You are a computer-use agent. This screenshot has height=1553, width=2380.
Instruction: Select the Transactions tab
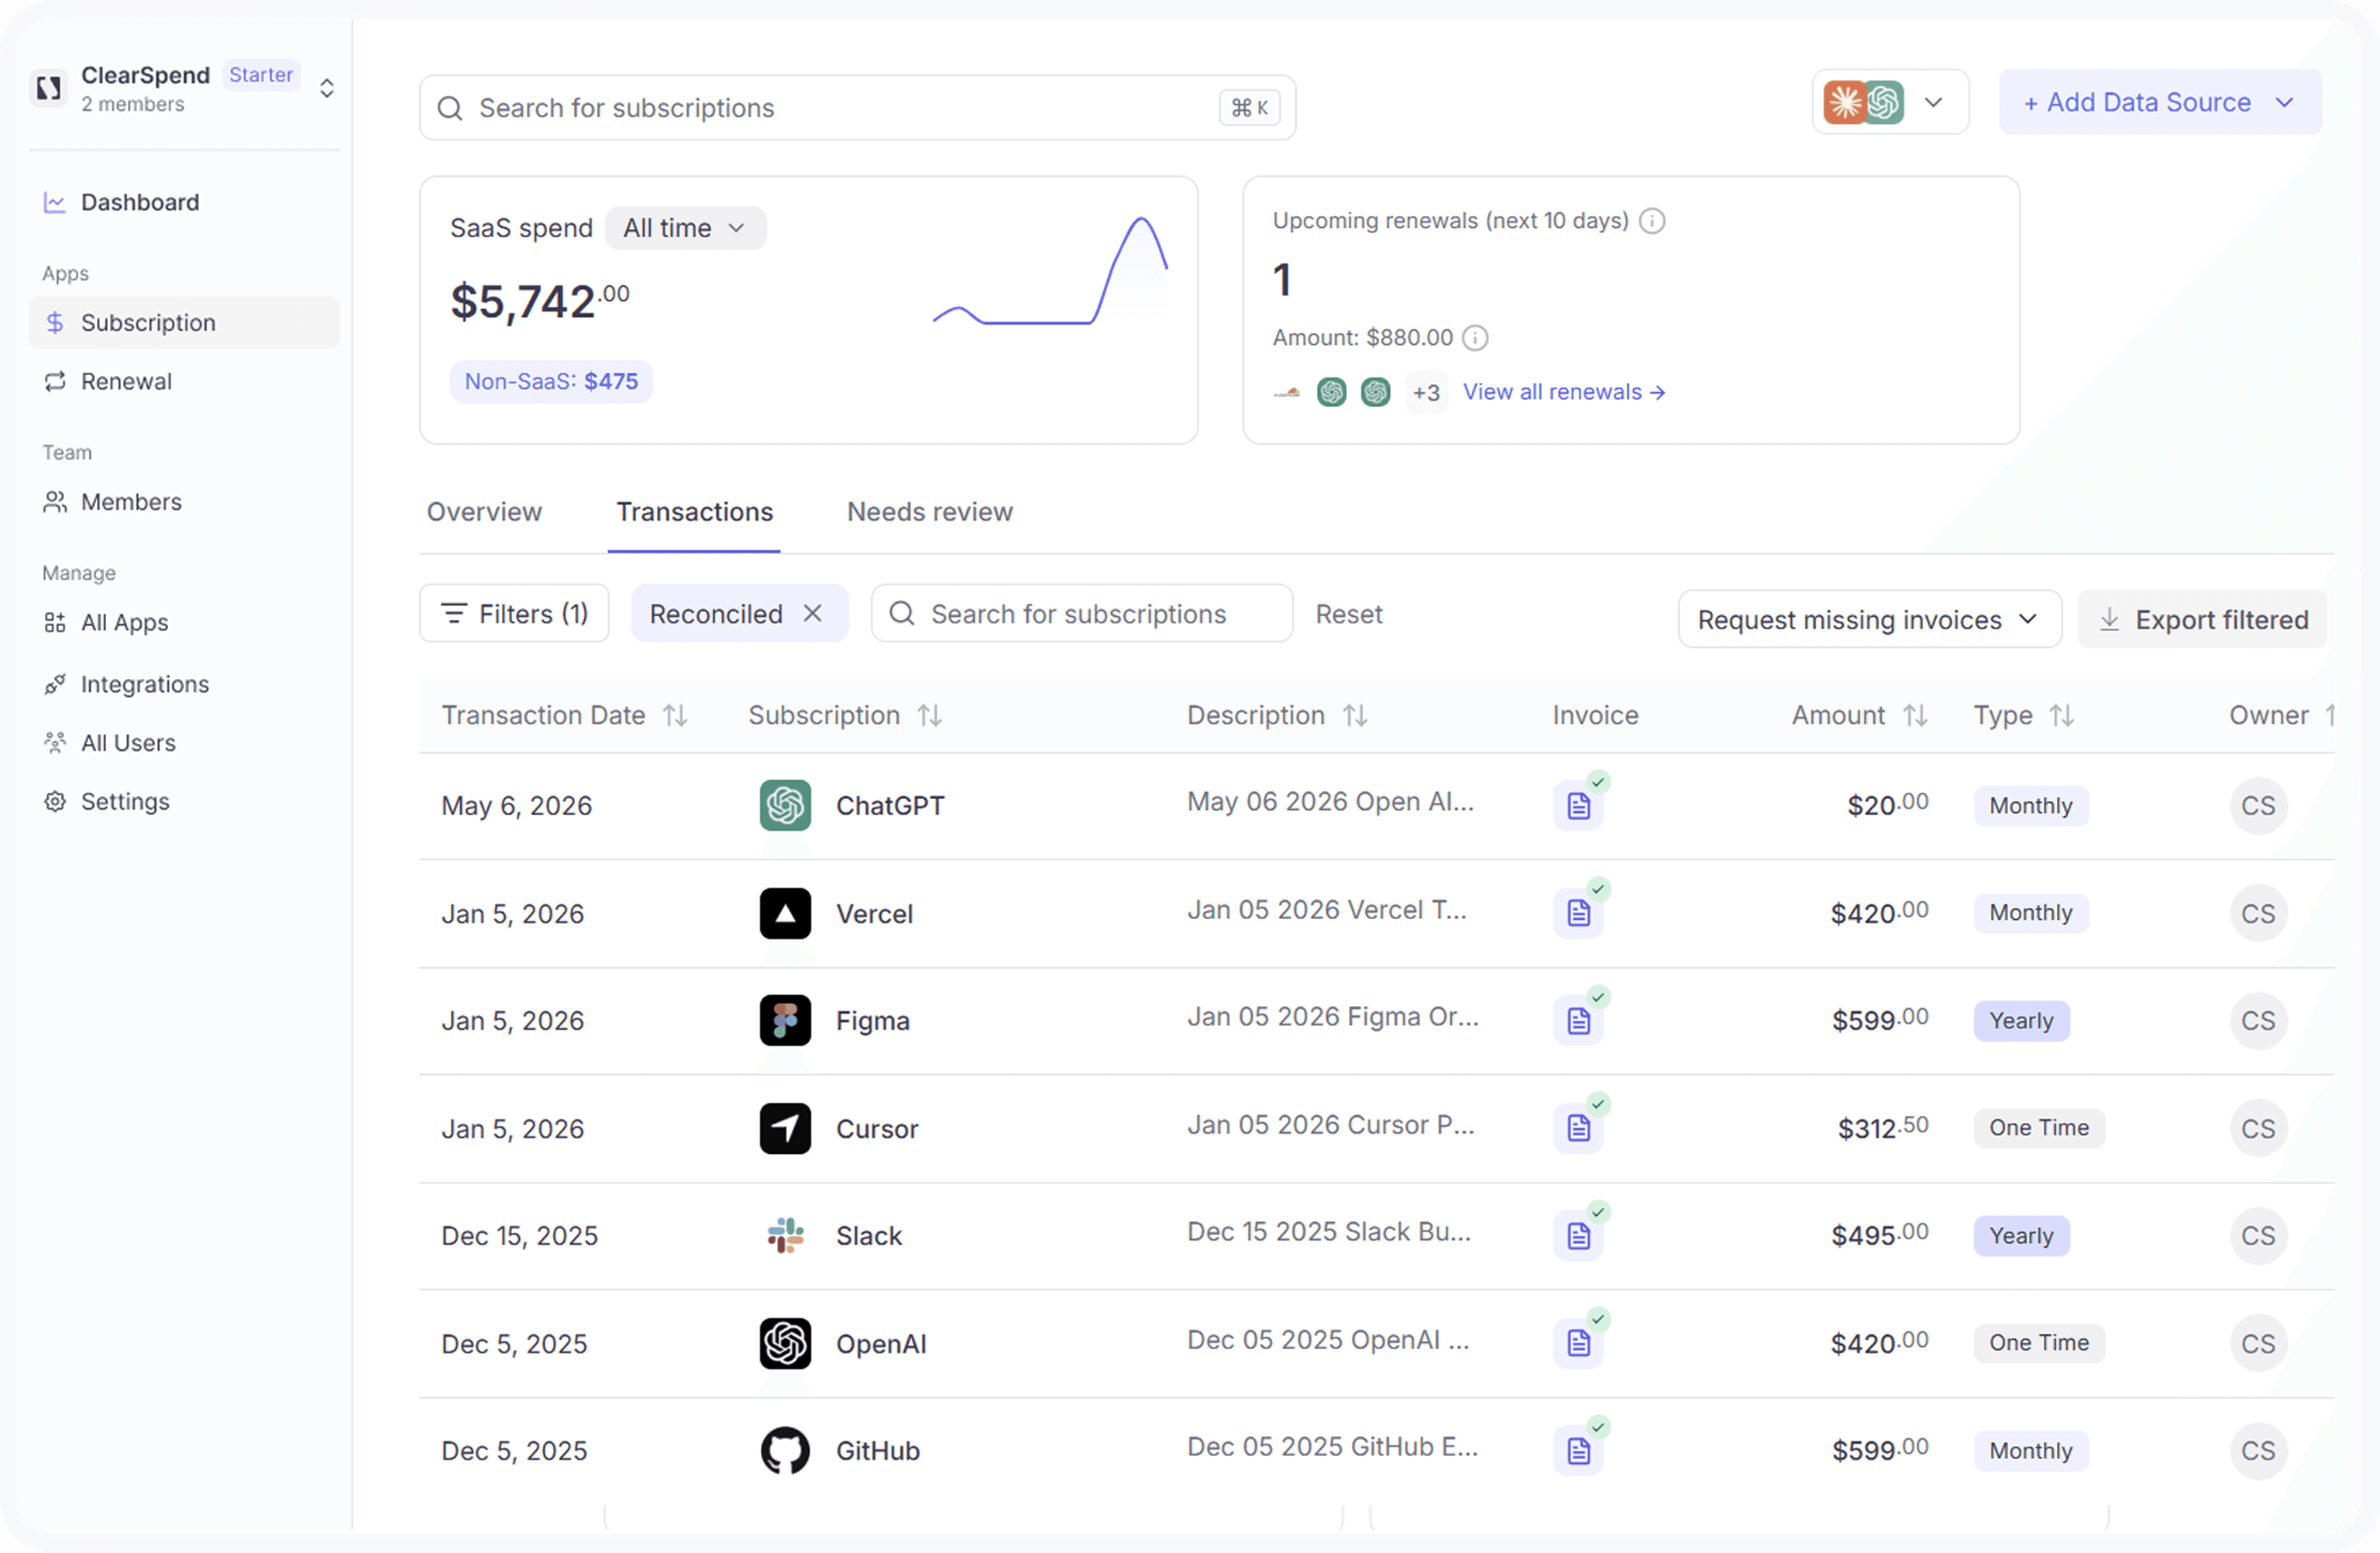[x=695, y=511]
